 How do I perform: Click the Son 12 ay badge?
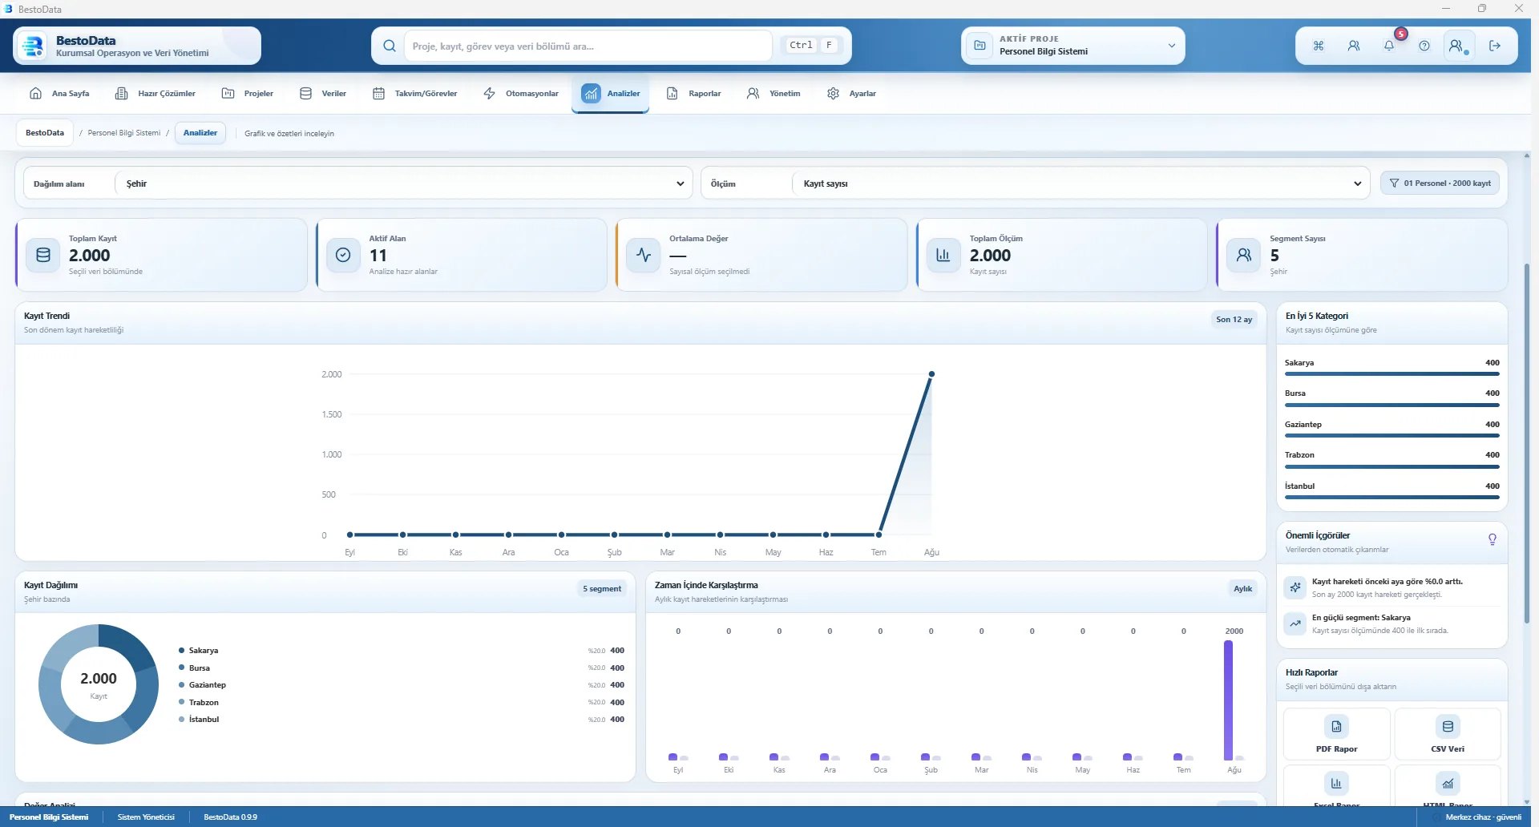click(1234, 320)
